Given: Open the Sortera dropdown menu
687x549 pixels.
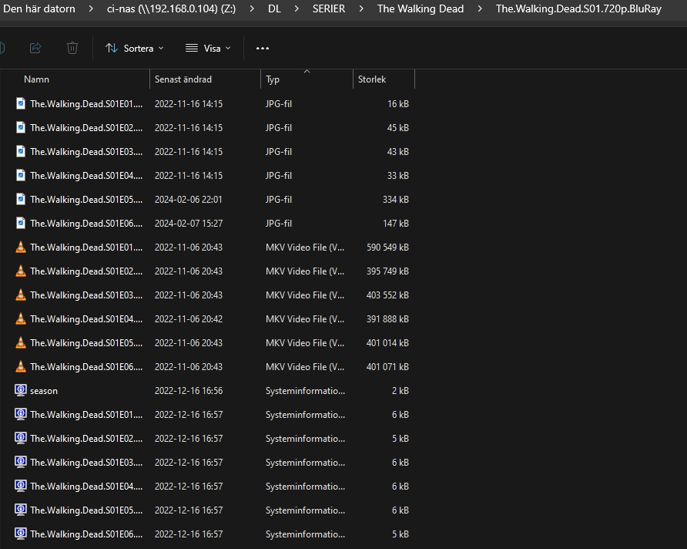Looking at the screenshot, I should pyautogui.click(x=135, y=48).
